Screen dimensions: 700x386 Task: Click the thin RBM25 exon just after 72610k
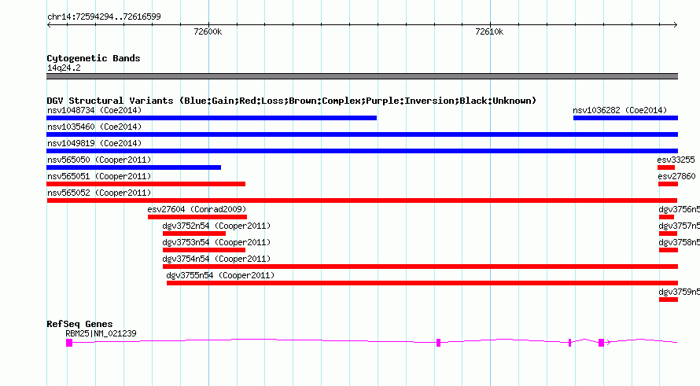point(569,342)
